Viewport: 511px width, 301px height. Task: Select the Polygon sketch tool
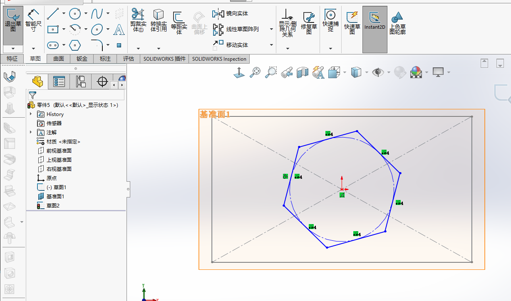75,45
